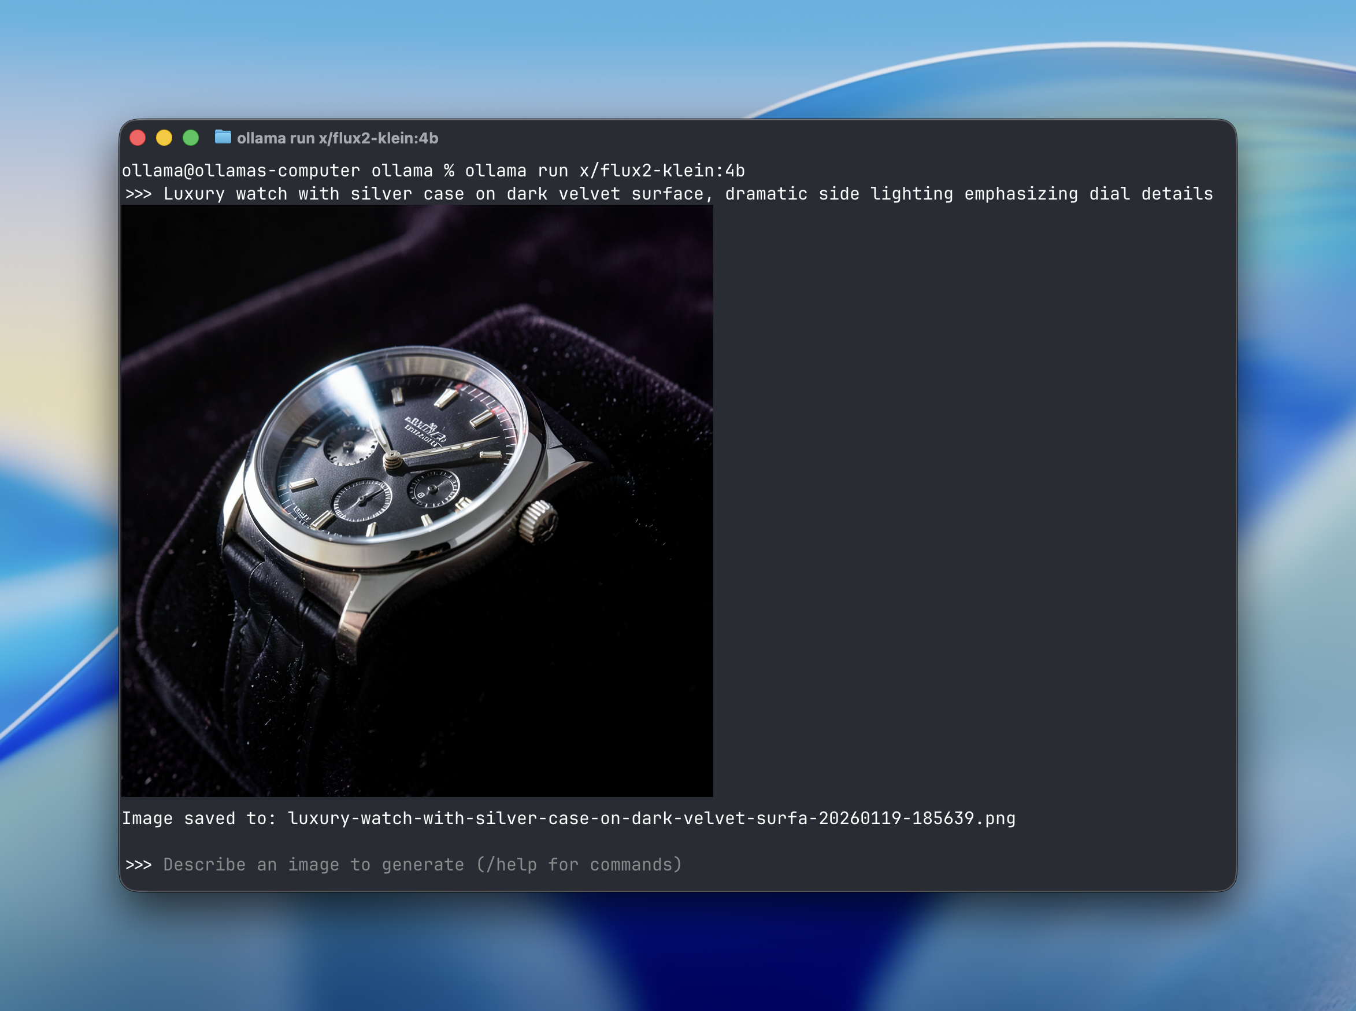Image resolution: width=1356 pixels, height=1011 pixels.
Task: Close the terminal window with red button
Action: tap(138, 138)
